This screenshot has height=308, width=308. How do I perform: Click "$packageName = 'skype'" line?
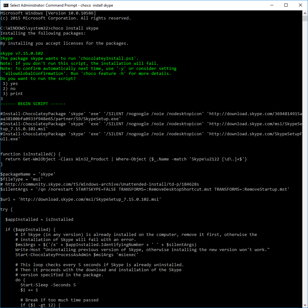(x=28, y=174)
